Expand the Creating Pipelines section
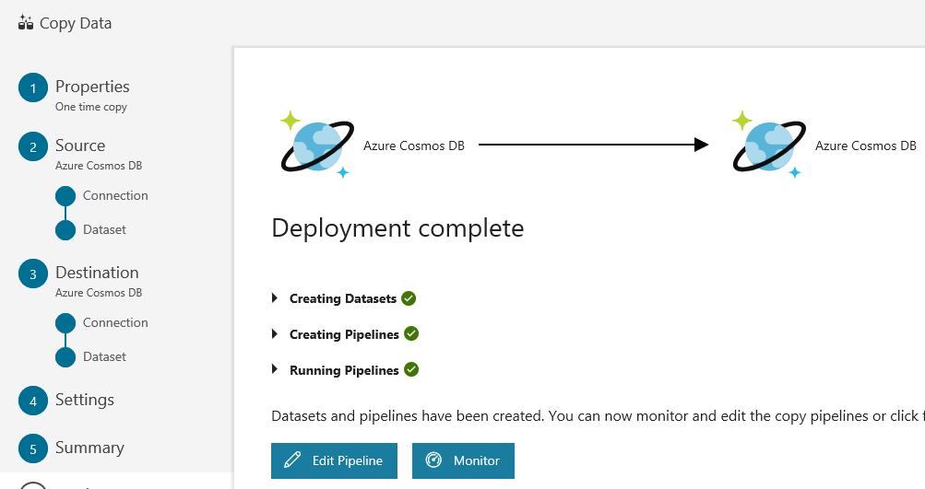The image size is (925, 489). coord(274,334)
